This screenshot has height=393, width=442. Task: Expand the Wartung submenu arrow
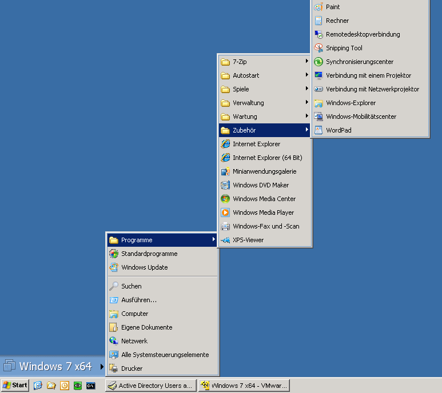click(x=306, y=116)
